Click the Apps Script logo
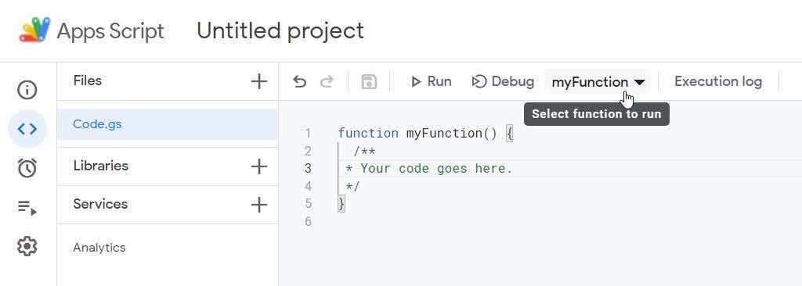The width and height of the screenshot is (802, 286). [34, 30]
